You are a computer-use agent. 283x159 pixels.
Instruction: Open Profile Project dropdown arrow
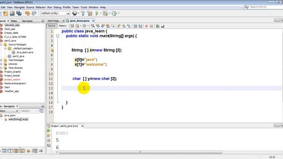tap(119, 13)
